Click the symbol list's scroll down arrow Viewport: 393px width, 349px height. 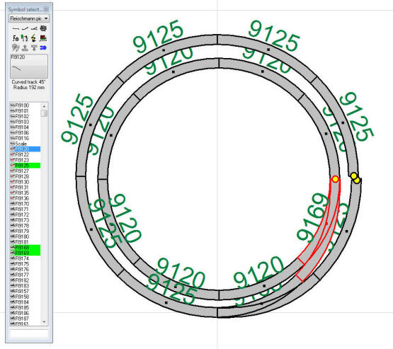click(x=44, y=321)
